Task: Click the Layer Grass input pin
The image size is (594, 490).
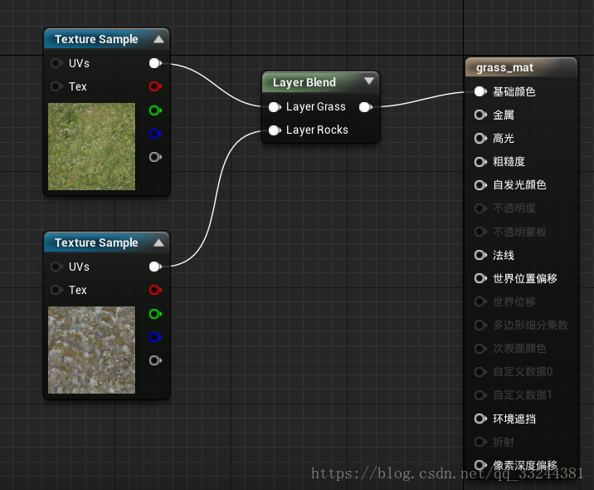Action: pos(275,107)
